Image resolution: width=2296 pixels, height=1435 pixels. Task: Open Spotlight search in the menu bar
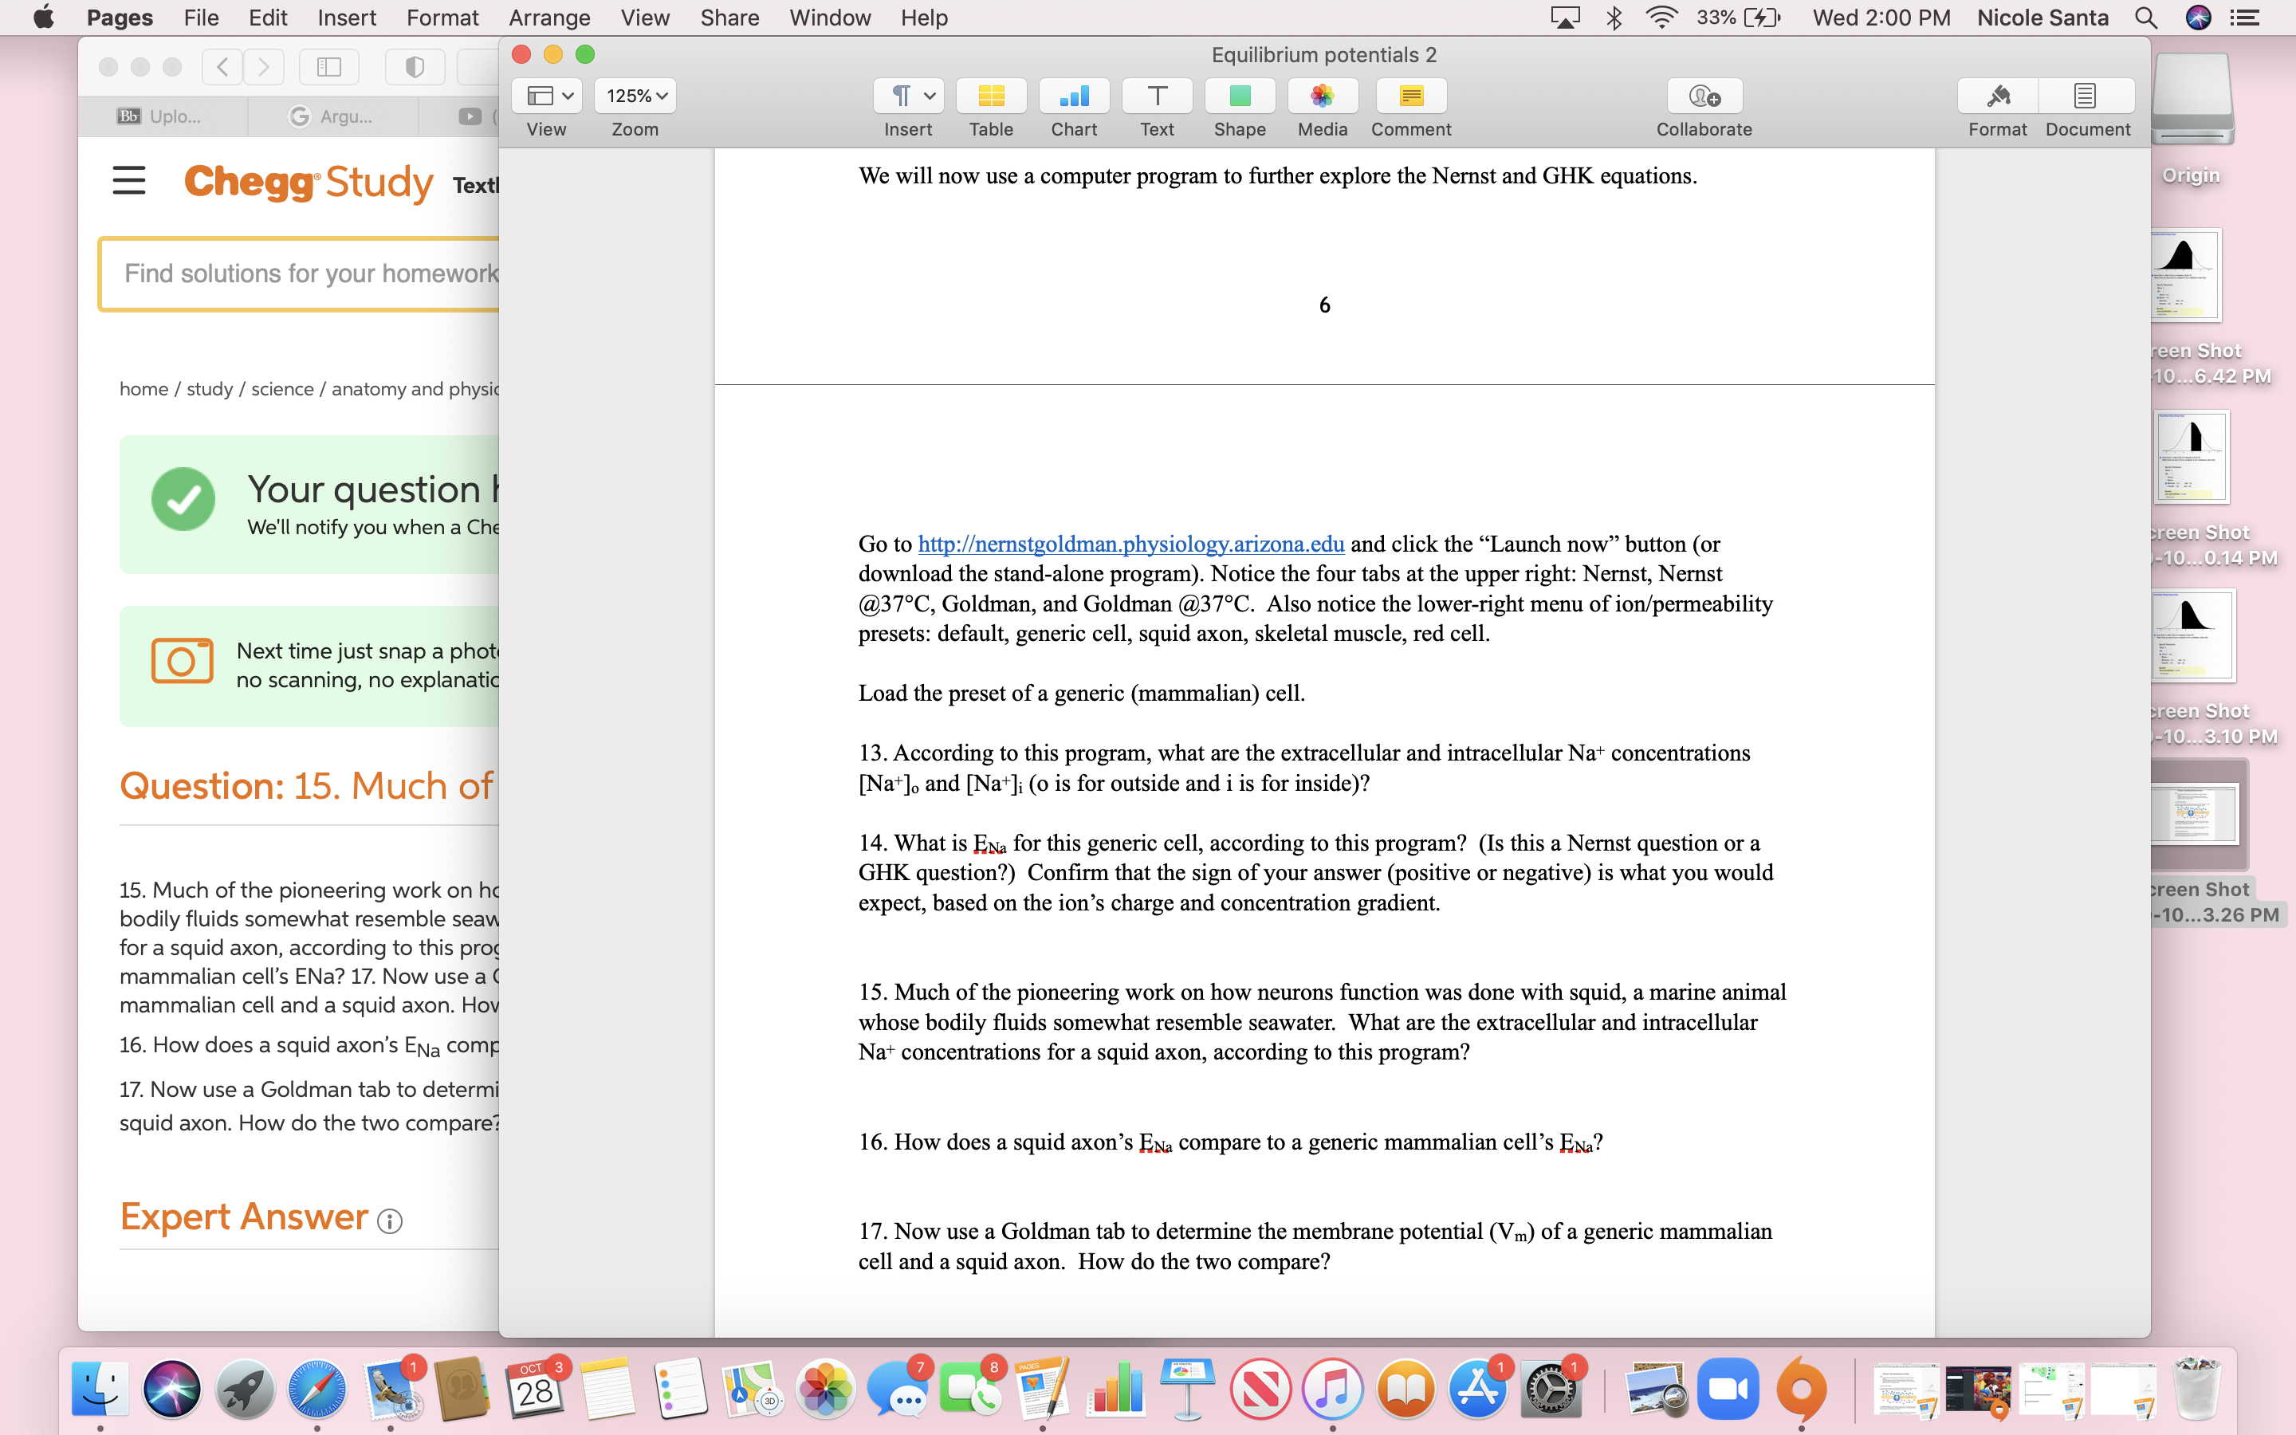[2147, 17]
